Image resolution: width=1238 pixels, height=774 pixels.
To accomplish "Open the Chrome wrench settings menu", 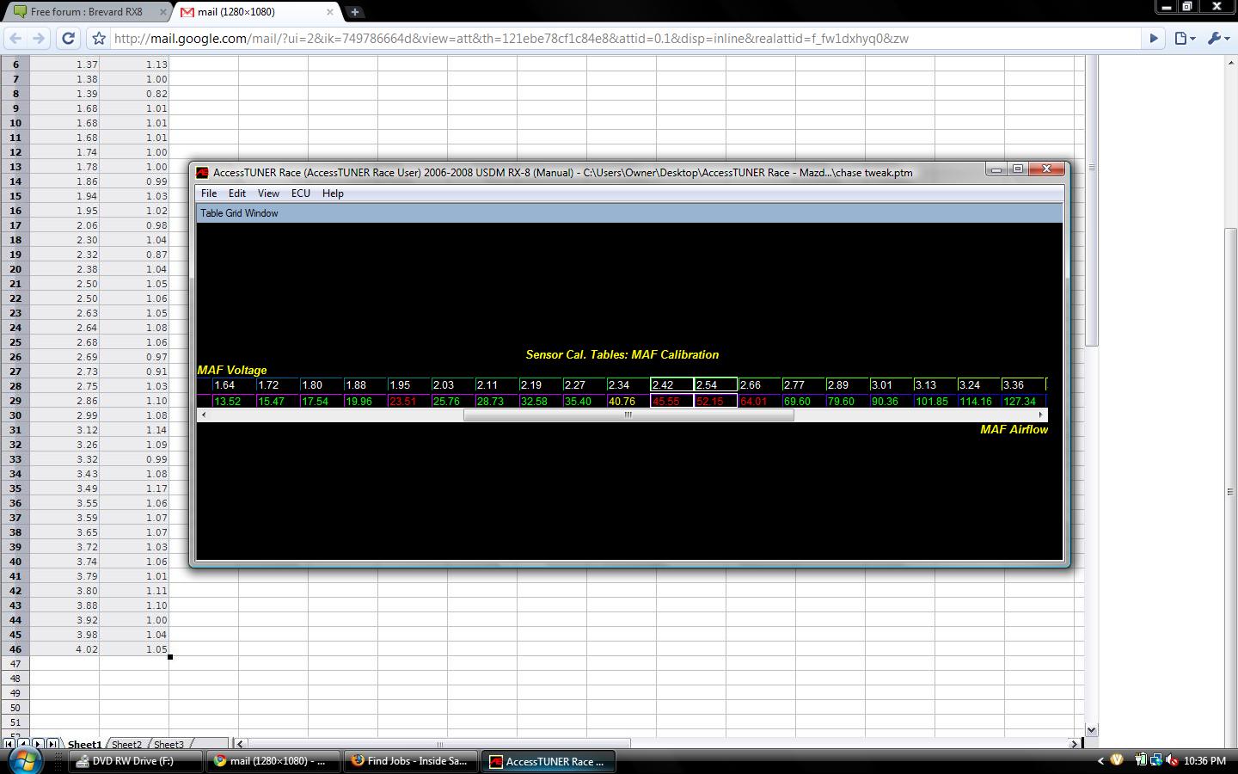I will click(x=1217, y=39).
